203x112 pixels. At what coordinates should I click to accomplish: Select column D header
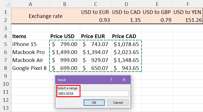[126, 4]
